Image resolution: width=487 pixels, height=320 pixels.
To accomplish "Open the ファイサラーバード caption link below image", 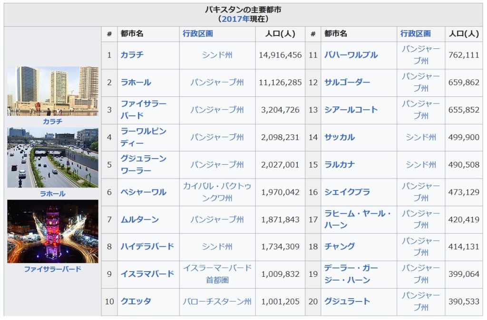I will [52, 269].
